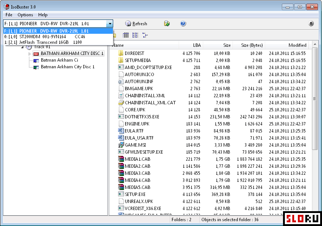Viewport: 322px width, 226px height.
Task: Click the drive selector dropdown arrow
Action: [x=110, y=24]
